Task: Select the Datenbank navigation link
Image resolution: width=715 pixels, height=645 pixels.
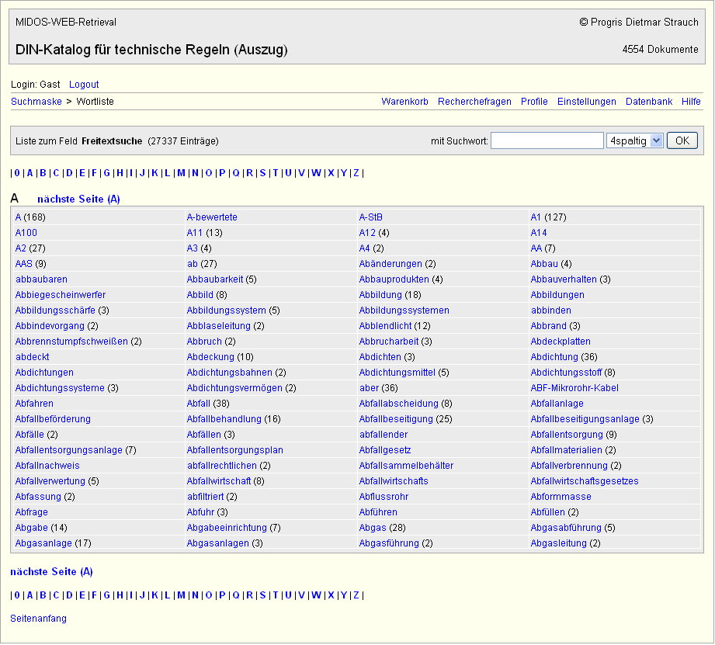Action: click(x=649, y=102)
